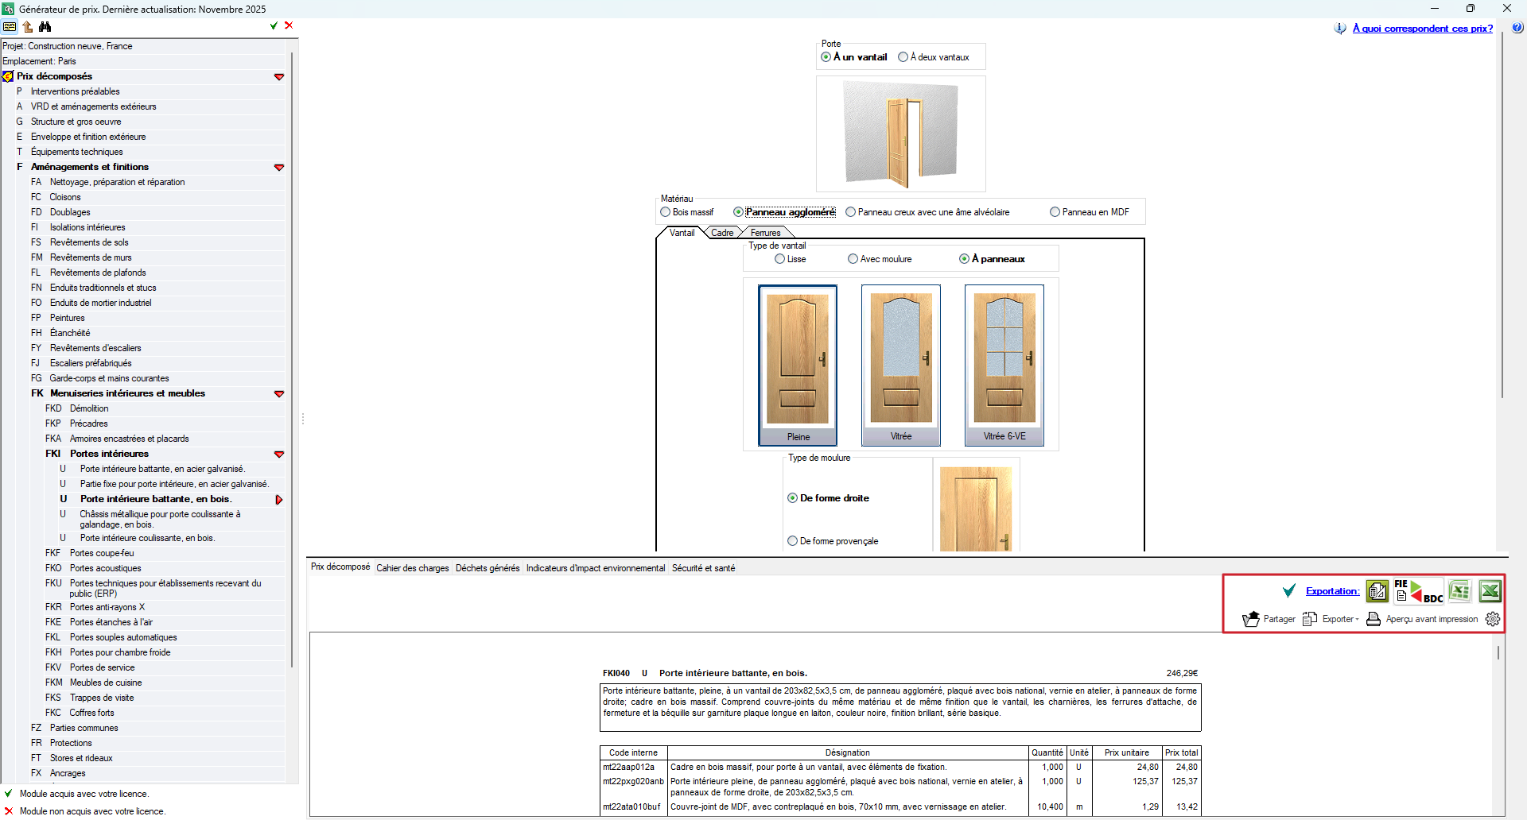This screenshot has width=1527, height=820.
Task: Select 'Lisse' leaf type
Action: pyautogui.click(x=791, y=259)
